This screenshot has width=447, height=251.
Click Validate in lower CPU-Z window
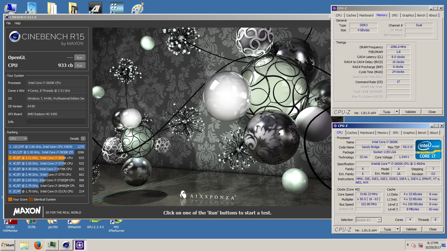coord(411,229)
